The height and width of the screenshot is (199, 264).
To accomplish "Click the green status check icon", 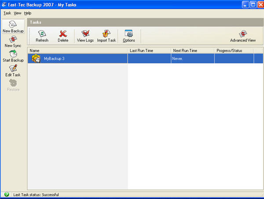I will (x=7, y=195).
